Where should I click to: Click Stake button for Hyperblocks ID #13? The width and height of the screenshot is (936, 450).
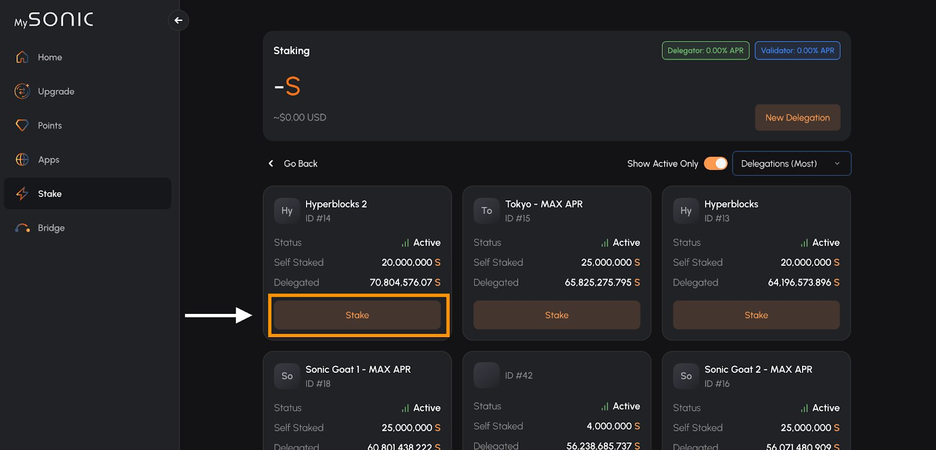(756, 315)
